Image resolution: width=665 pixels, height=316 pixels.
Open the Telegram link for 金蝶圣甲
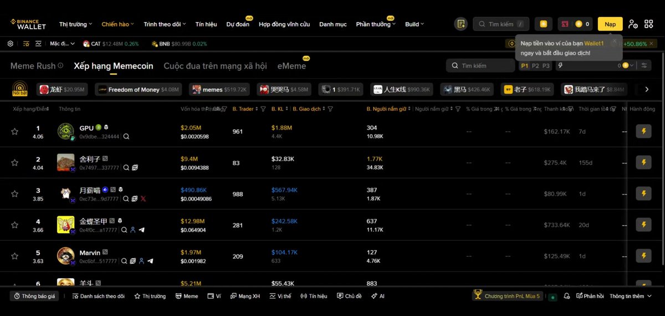pyautogui.click(x=141, y=230)
